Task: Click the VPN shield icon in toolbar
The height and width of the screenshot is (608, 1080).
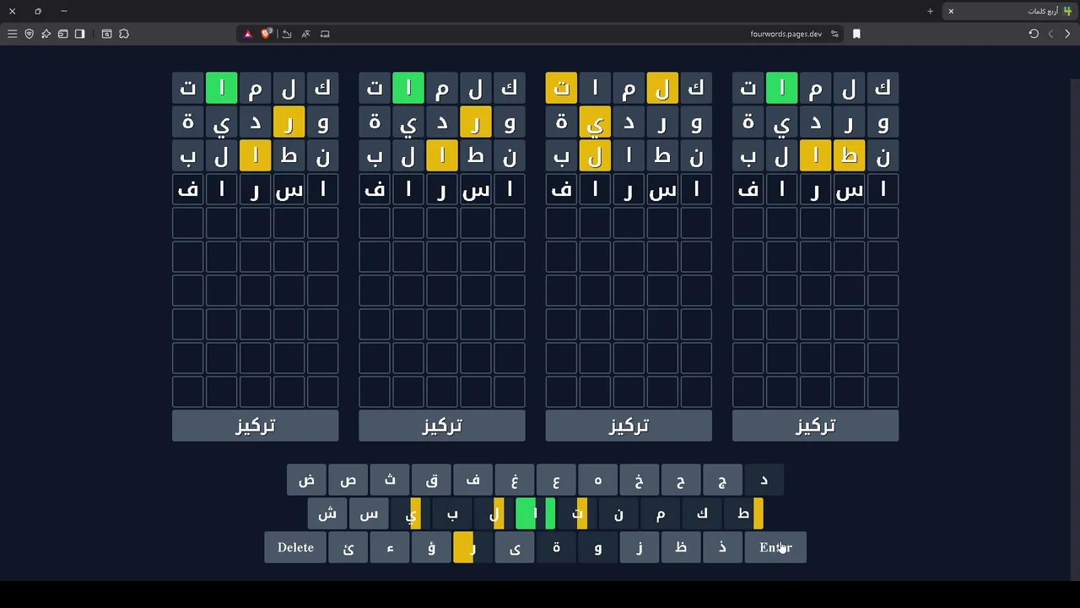Action: 29,34
